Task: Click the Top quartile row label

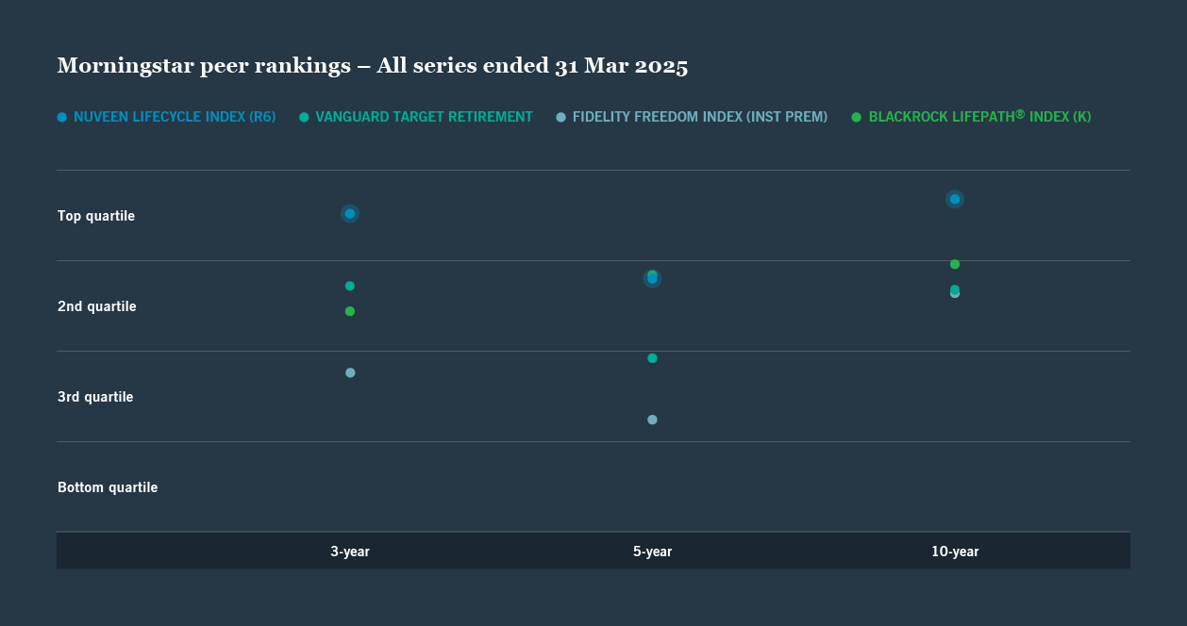Action: 96,216
